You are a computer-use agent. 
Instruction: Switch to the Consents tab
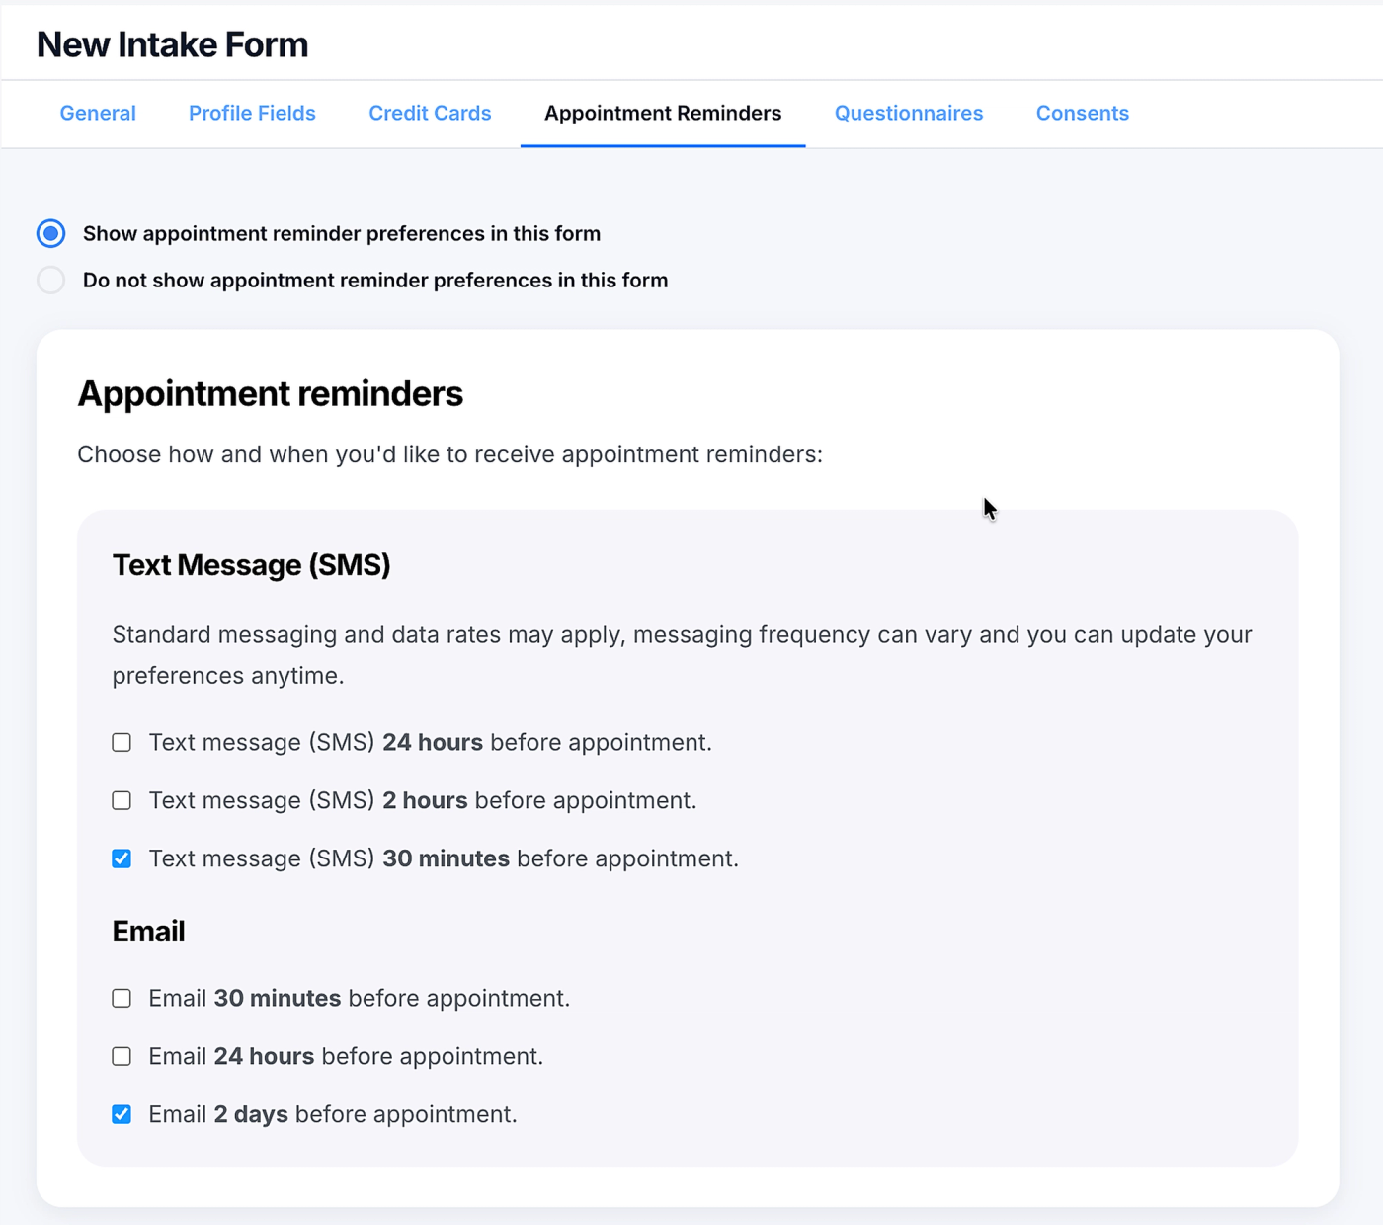click(1083, 114)
